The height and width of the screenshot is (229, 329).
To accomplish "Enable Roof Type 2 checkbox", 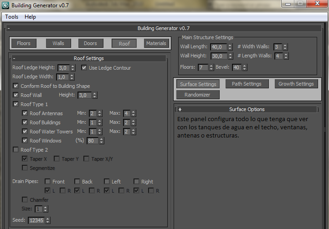I will pos(16,150).
